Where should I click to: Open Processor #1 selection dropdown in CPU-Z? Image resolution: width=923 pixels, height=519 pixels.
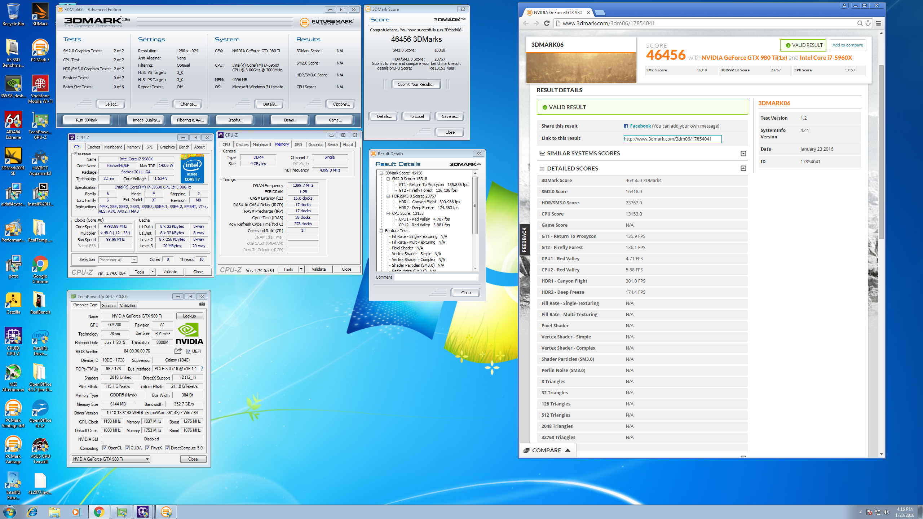point(118,259)
